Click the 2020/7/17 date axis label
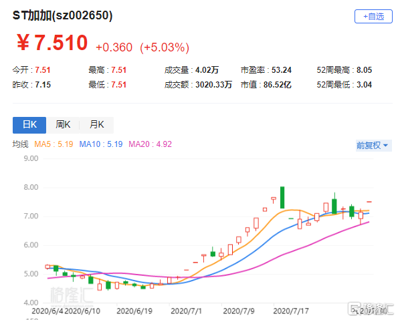This screenshot has height=320, width=398. (x=291, y=311)
